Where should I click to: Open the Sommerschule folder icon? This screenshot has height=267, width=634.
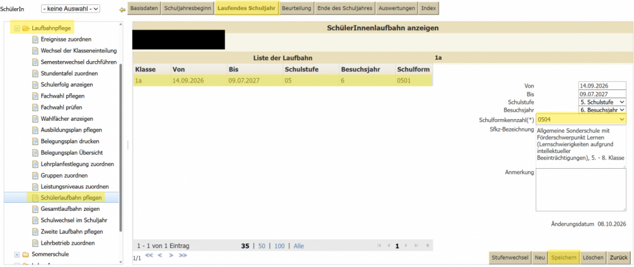[26, 254]
